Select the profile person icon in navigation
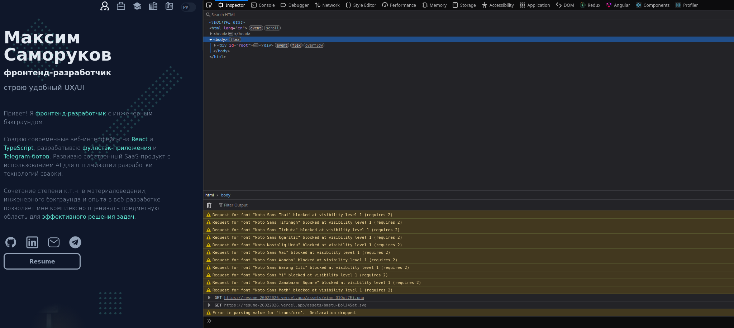This screenshot has width=734, height=328. tap(105, 6)
